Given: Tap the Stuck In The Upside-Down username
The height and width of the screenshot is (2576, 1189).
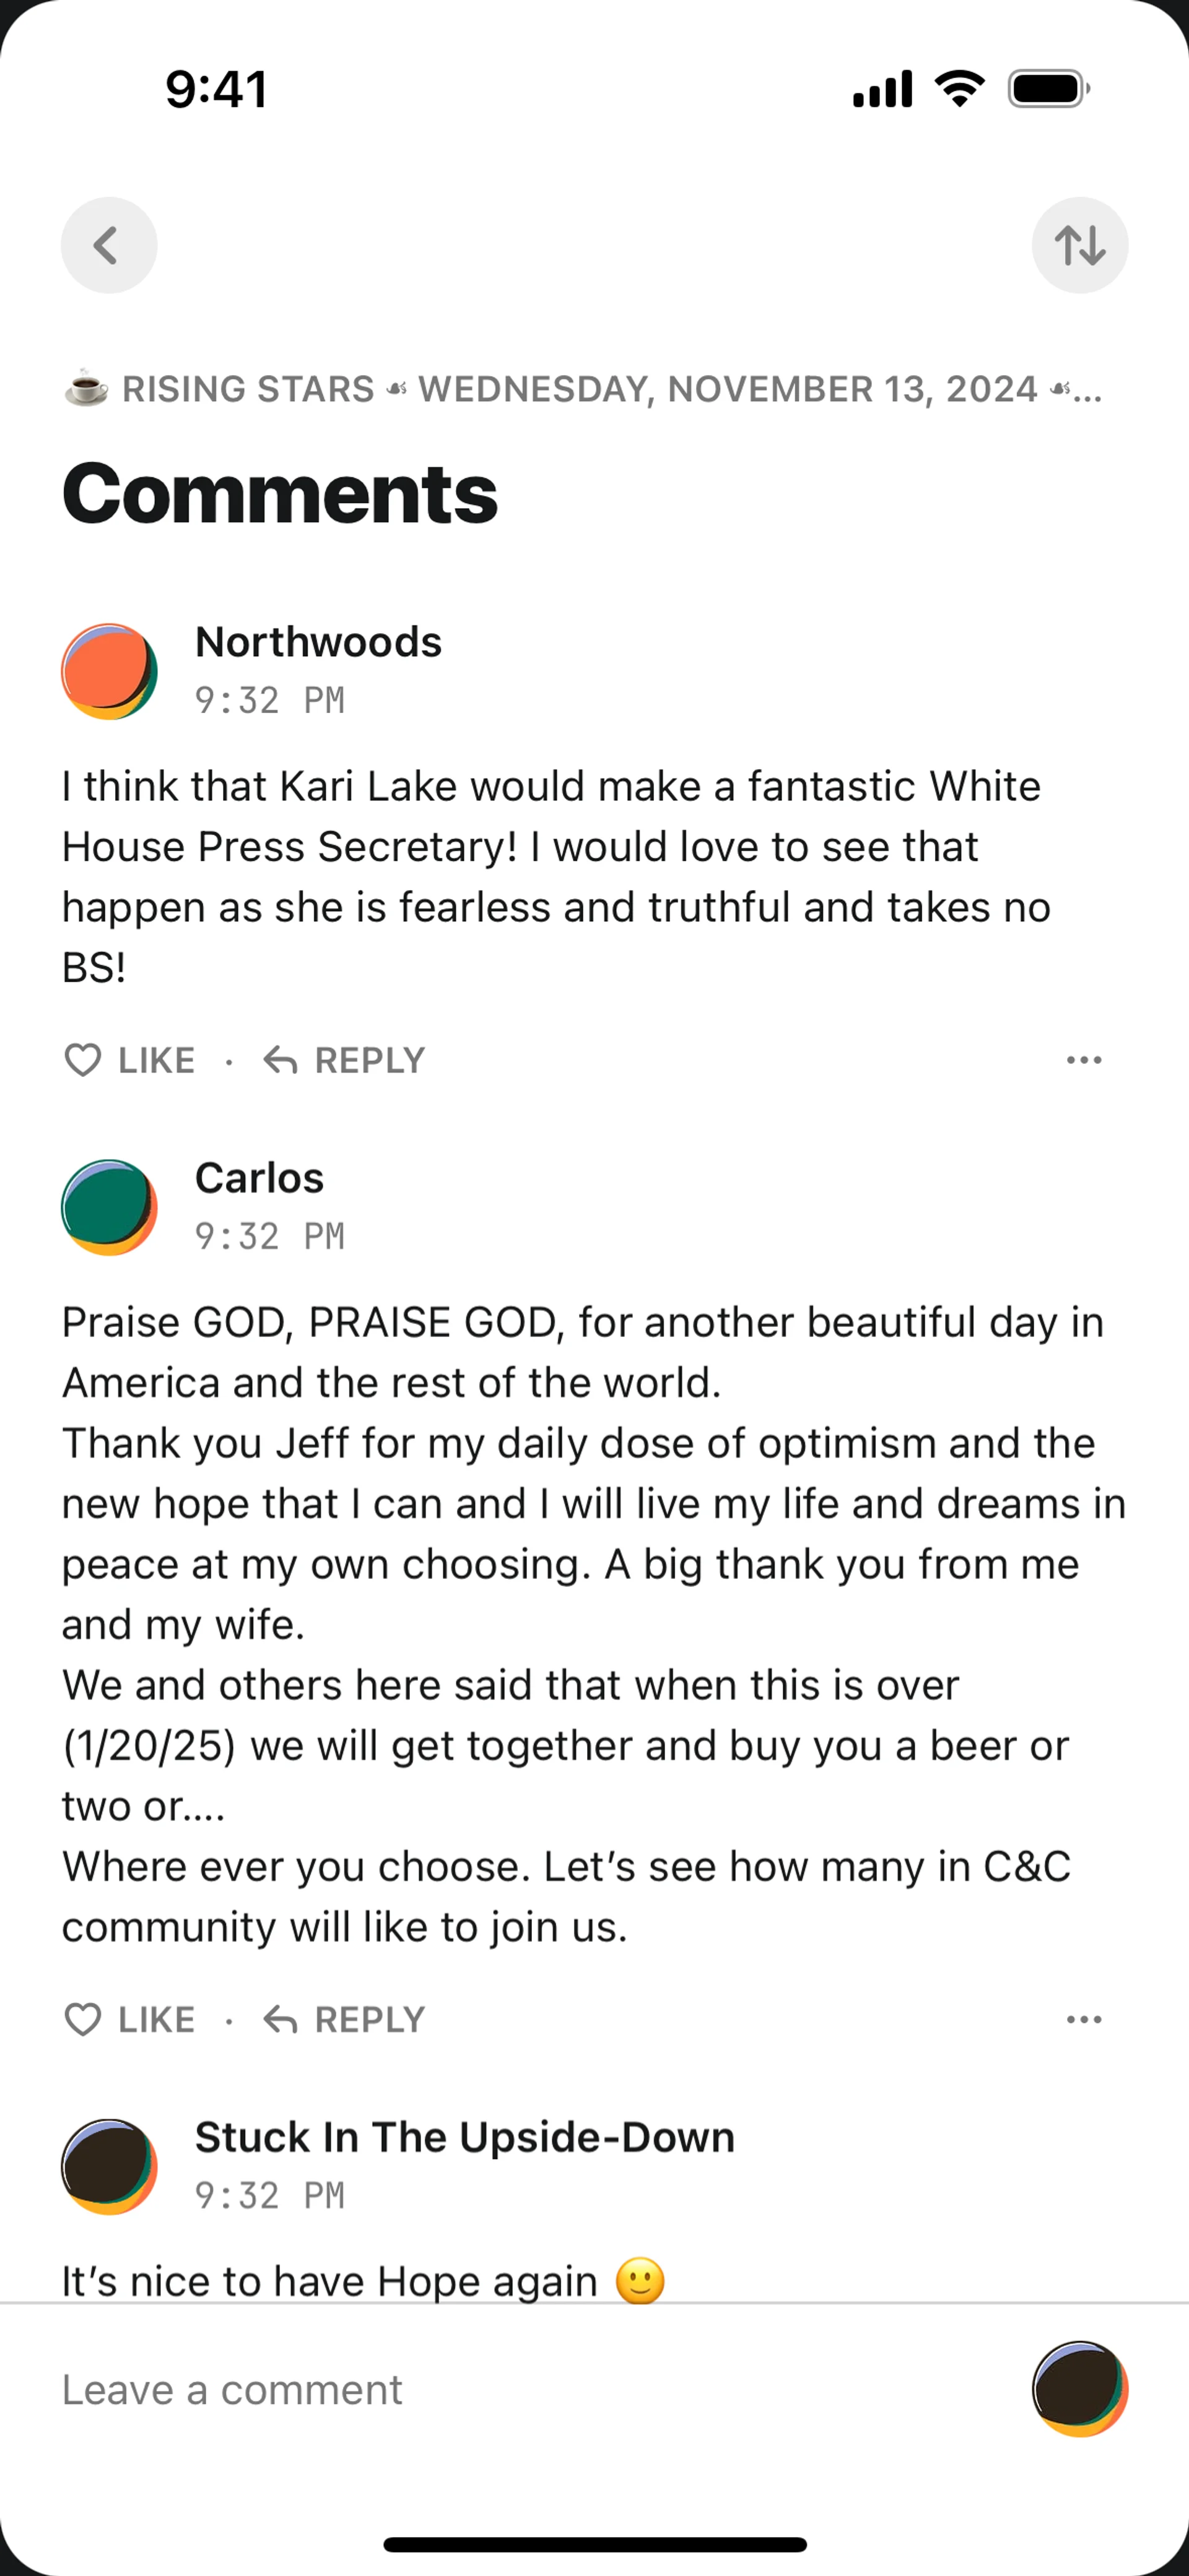Looking at the screenshot, I should (464, 2137).
